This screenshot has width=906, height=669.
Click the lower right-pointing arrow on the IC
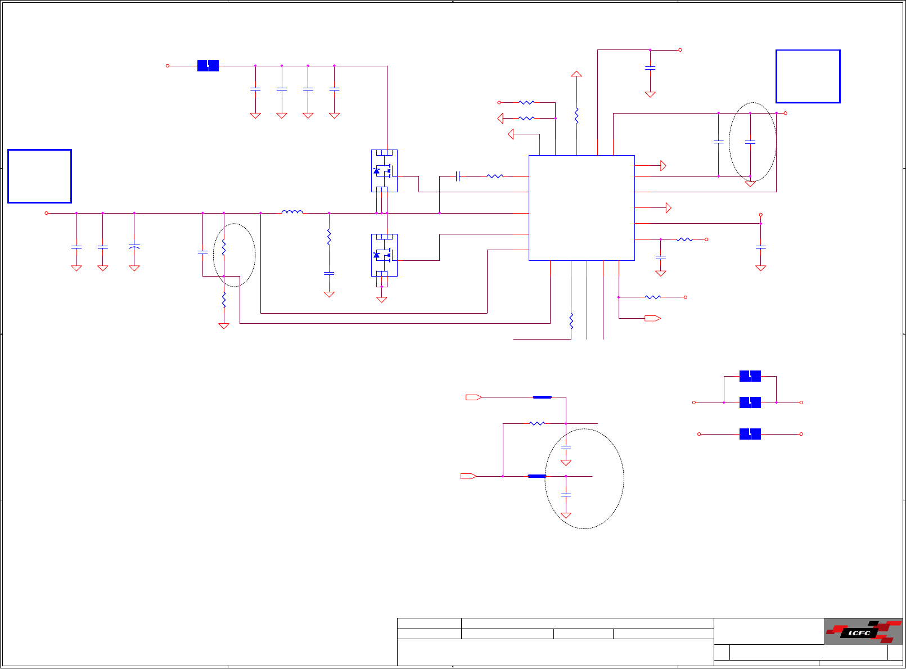[669, 208]
